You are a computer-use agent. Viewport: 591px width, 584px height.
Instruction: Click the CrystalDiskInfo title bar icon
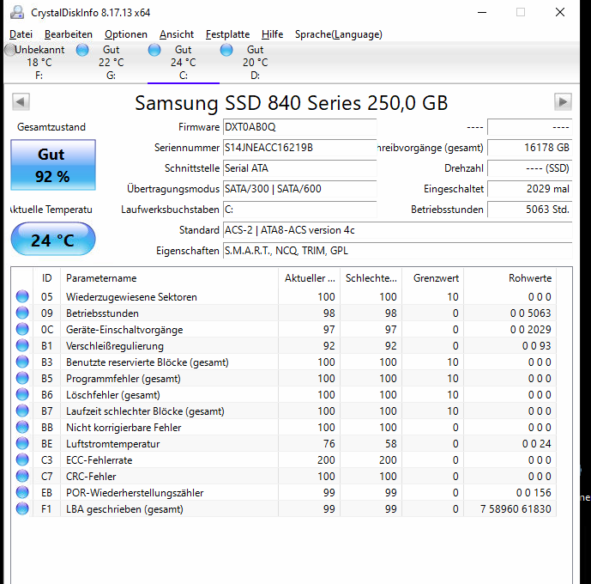17,12
